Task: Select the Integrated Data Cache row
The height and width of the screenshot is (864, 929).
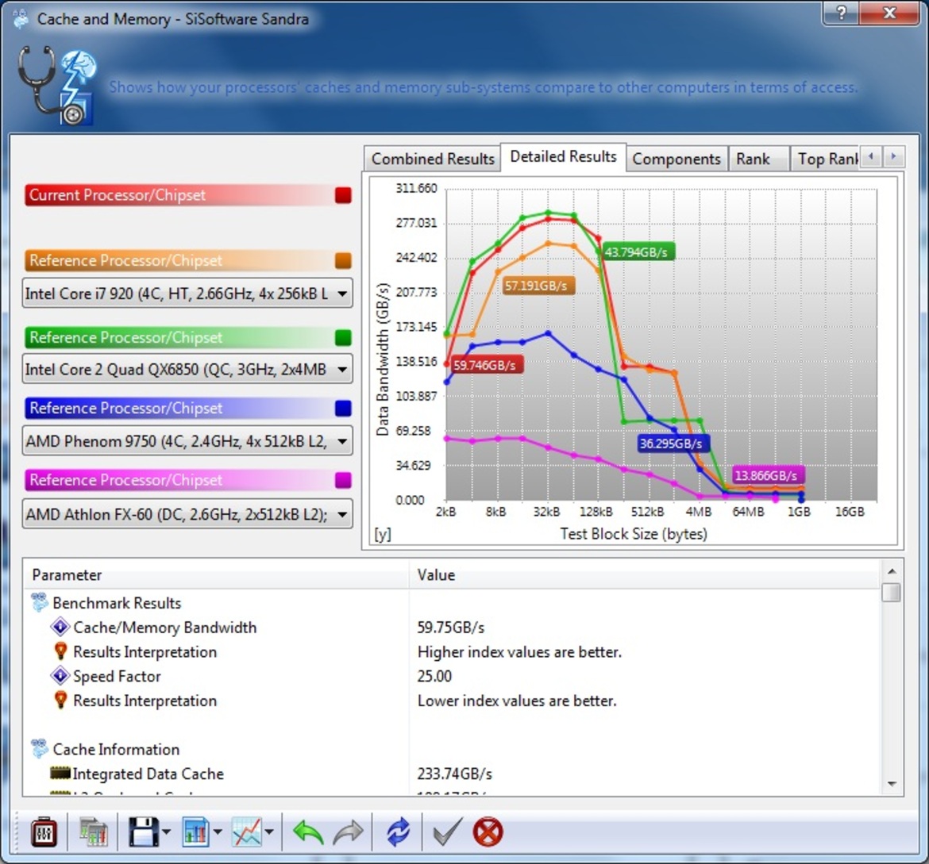Action: (452, 774)
